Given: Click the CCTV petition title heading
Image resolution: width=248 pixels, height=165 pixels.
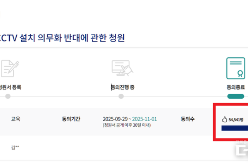Looking at the screenshot, I should pos(63,38).
